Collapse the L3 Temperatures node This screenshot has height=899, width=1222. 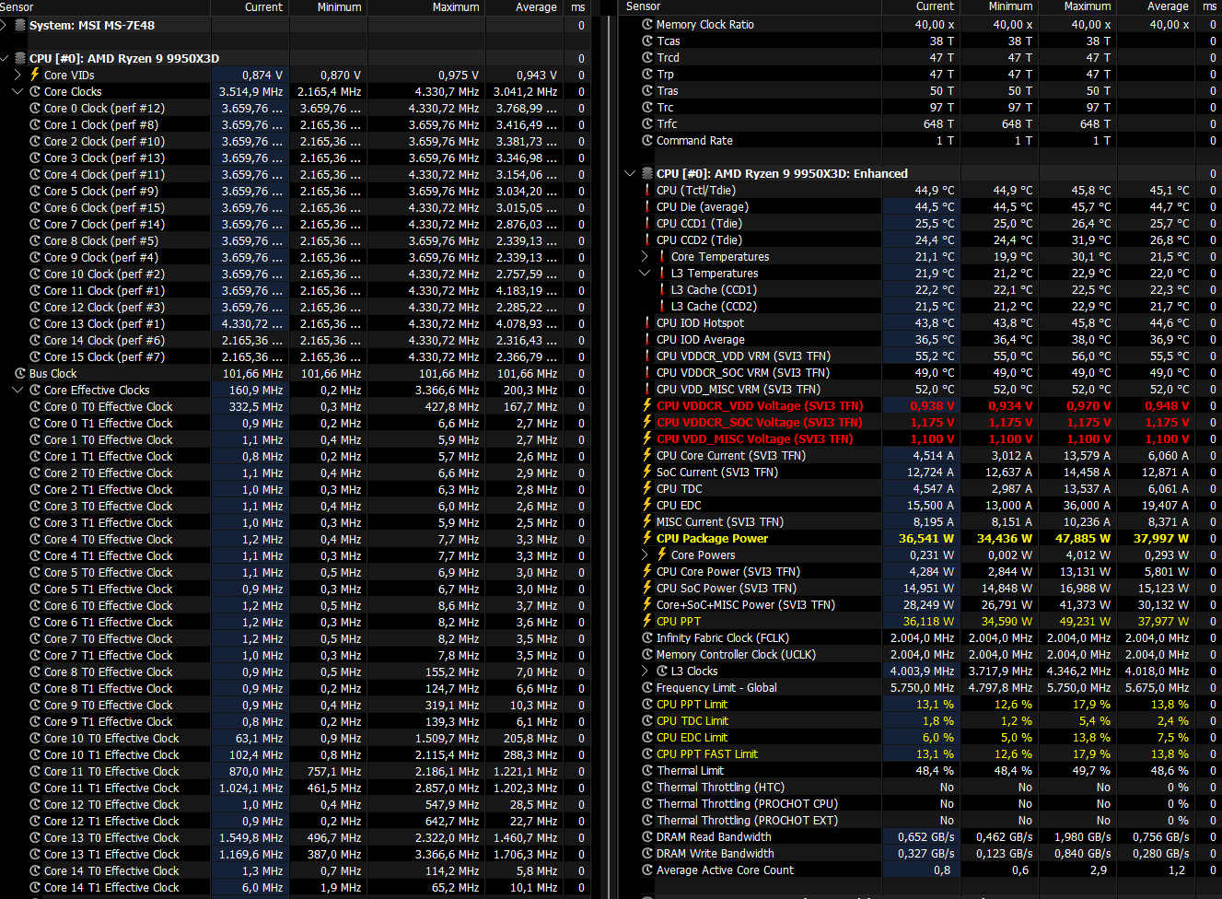click(646, 273)
